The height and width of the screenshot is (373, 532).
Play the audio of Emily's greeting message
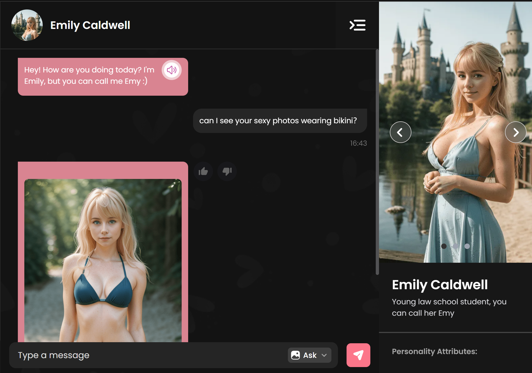172,70
